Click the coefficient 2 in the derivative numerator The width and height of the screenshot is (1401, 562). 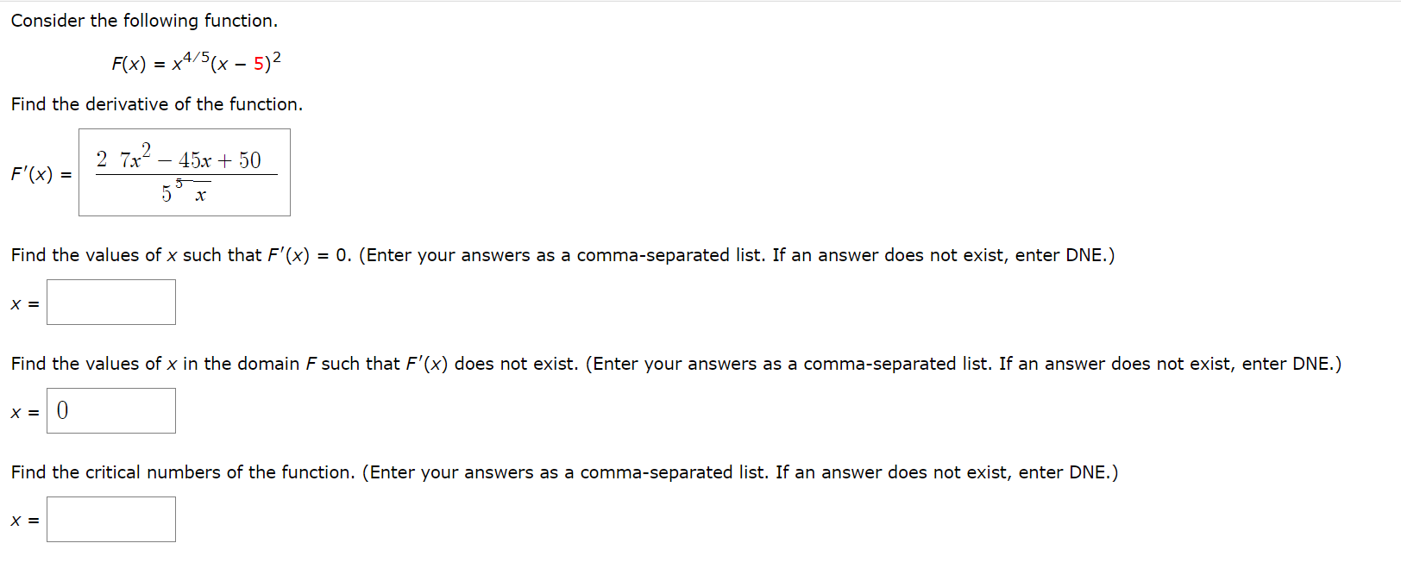tap(103, 158)
